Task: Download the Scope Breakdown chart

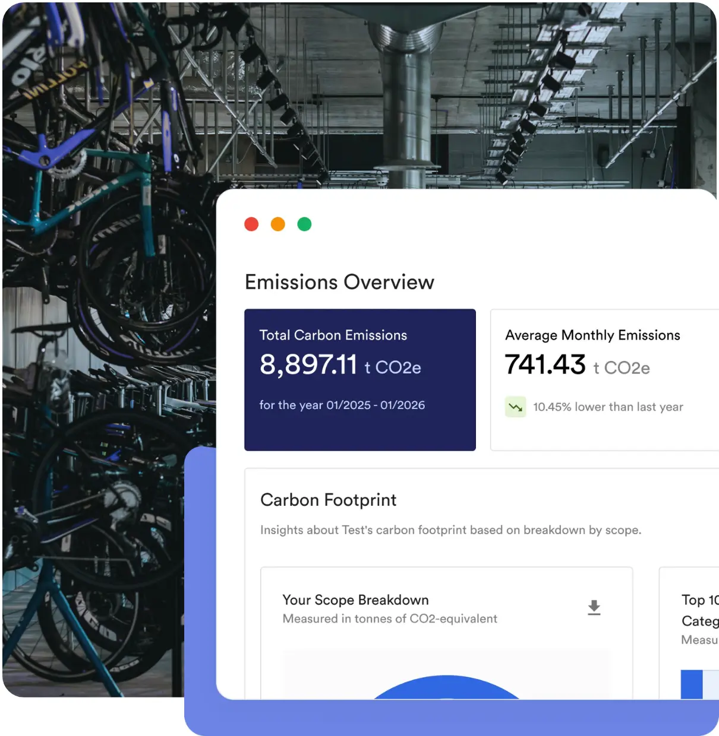Action: click(x=594, y=608)
